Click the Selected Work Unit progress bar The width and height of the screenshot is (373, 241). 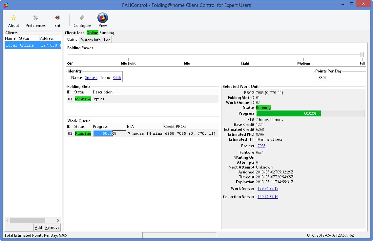[x=310, y=113]
